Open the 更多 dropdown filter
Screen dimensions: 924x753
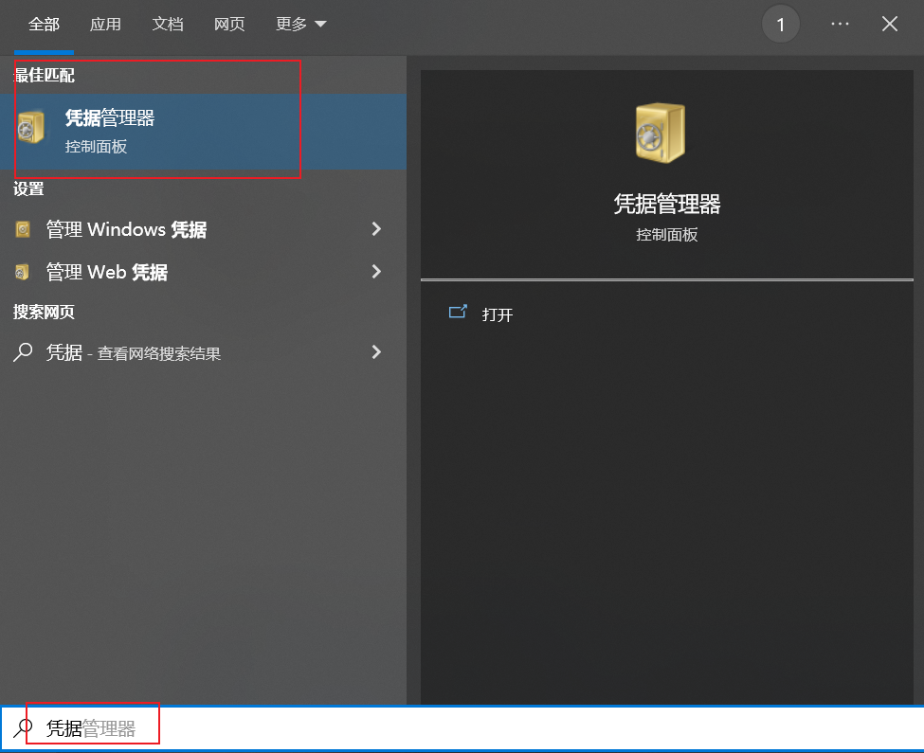[300, 24]
